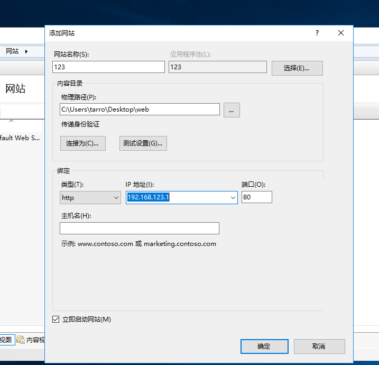Select the Default Web Site row in IIS Manager
Viewport: 379px width, 365px height.
coord(20,138)
